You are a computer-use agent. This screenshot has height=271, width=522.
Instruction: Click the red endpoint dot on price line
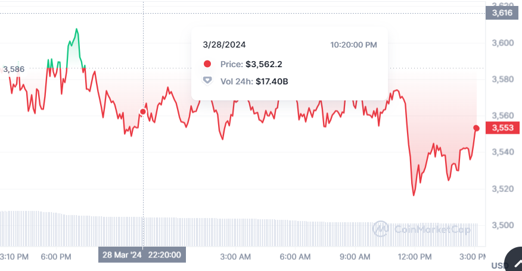click(476, 128)
